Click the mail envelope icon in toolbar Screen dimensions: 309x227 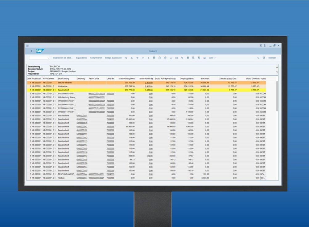(x=176, y=58)
